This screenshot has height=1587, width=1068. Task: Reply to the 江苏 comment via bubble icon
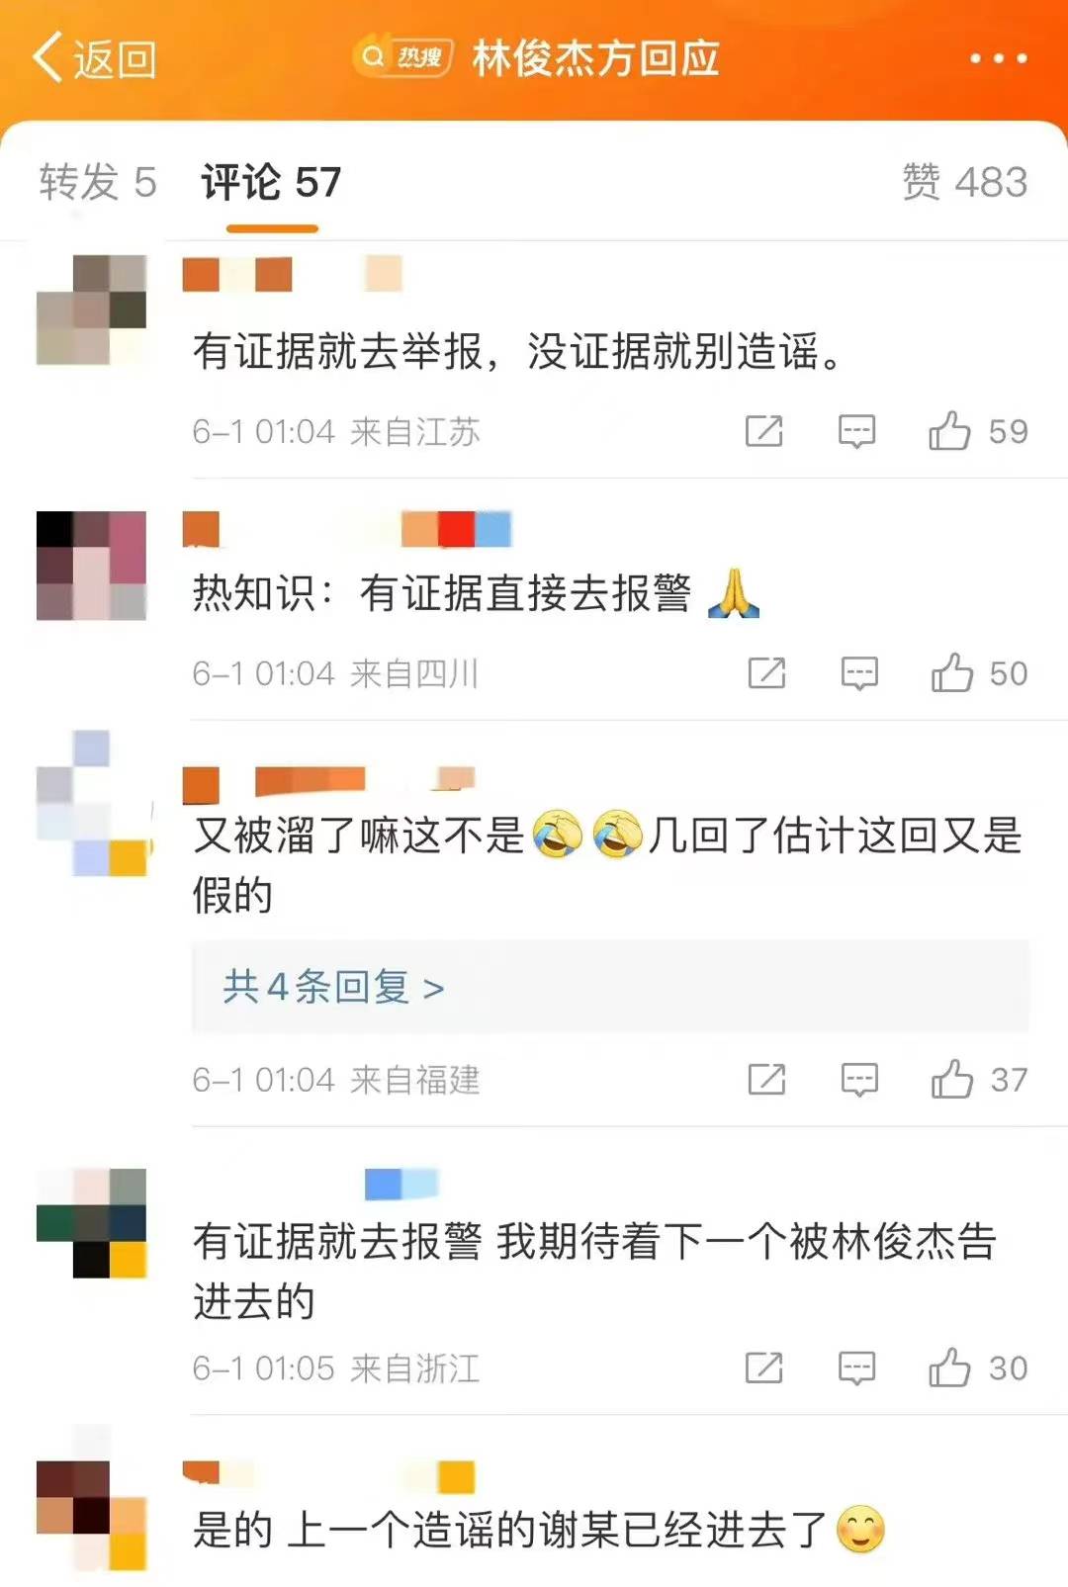856,431
